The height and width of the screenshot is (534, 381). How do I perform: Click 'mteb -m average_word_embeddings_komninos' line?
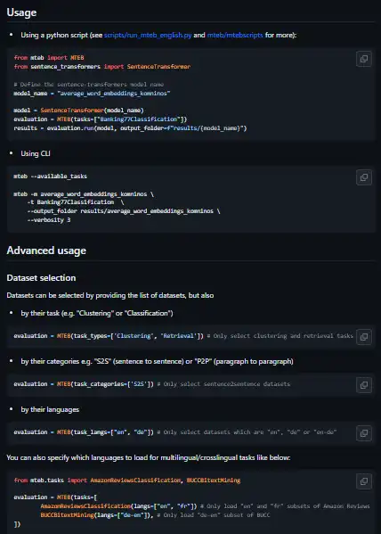coord(84,194)
